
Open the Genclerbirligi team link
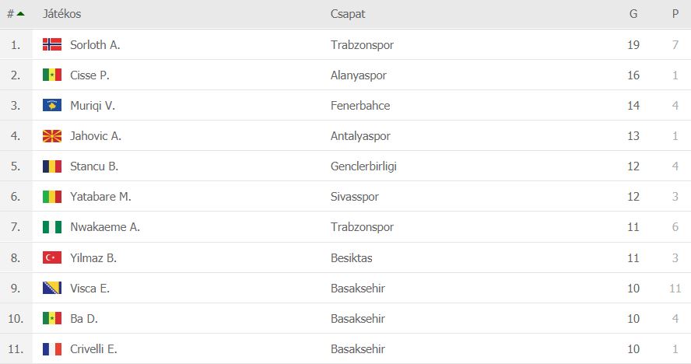[363, 166]
